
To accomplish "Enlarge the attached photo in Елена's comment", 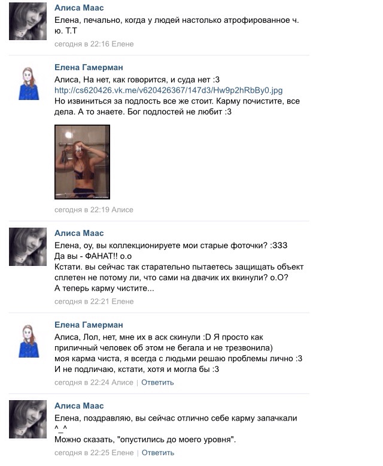I will 82,162.
